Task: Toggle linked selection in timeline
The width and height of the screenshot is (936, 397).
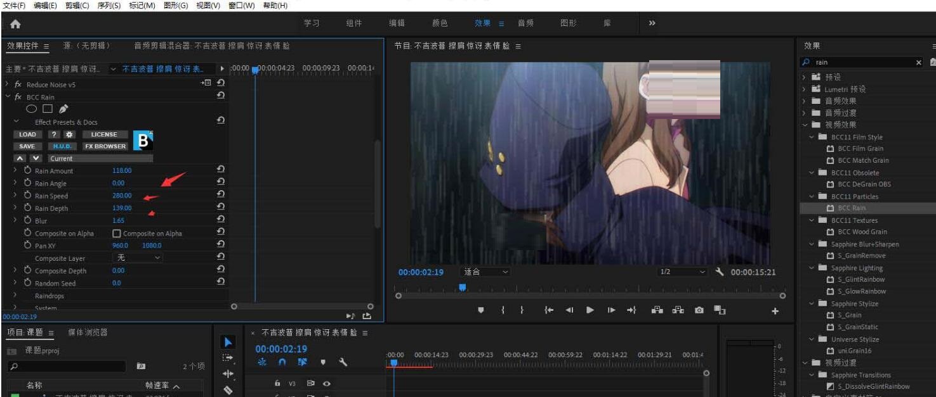Action: click(x=302, y=362)
